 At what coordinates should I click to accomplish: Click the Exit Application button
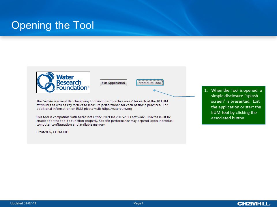click(113, 83)
